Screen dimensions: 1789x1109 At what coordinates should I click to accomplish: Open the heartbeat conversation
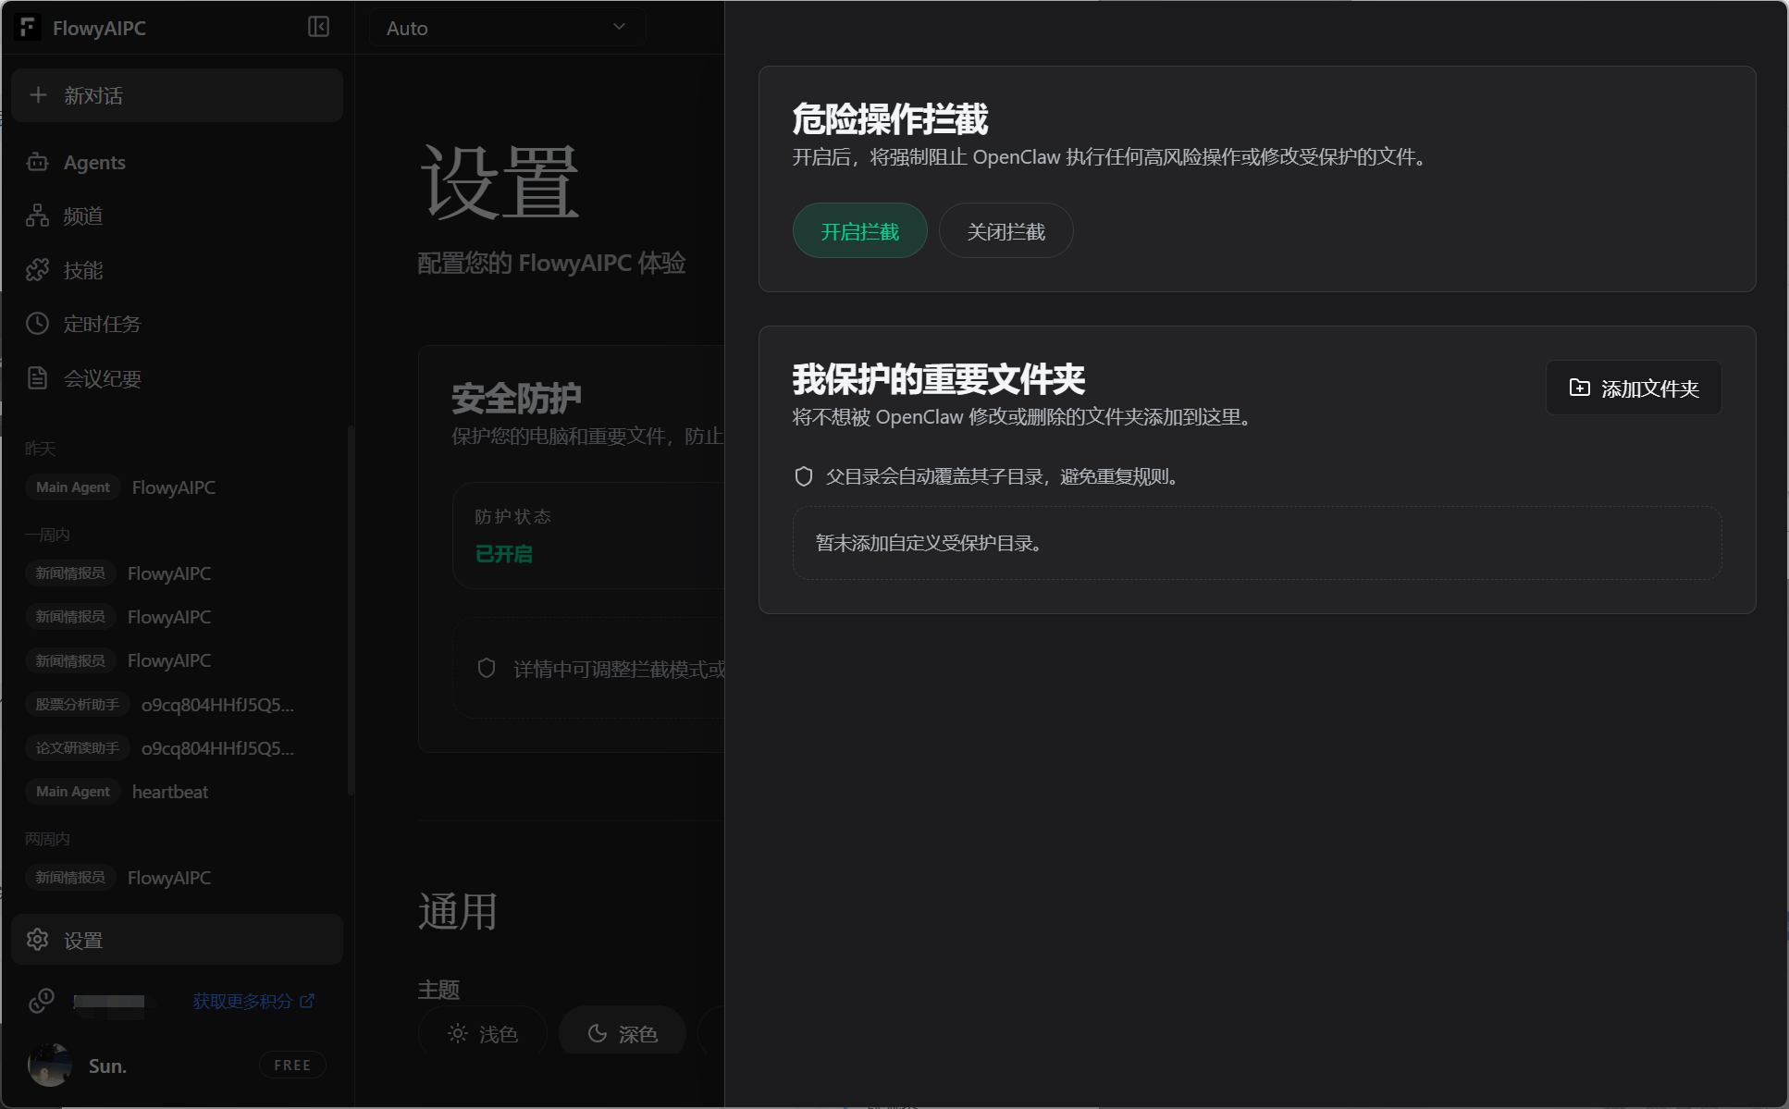click(x=177, y=792)
